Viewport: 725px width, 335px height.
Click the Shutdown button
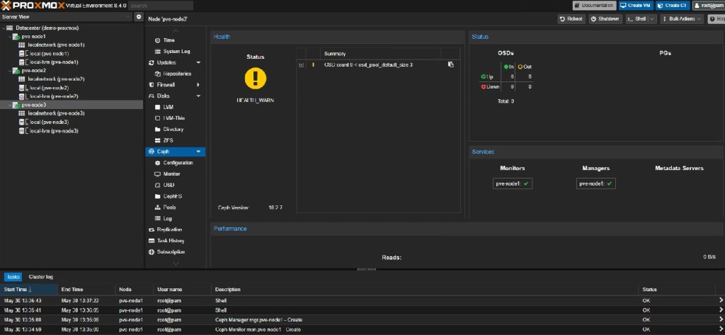[x=605, y=19]
